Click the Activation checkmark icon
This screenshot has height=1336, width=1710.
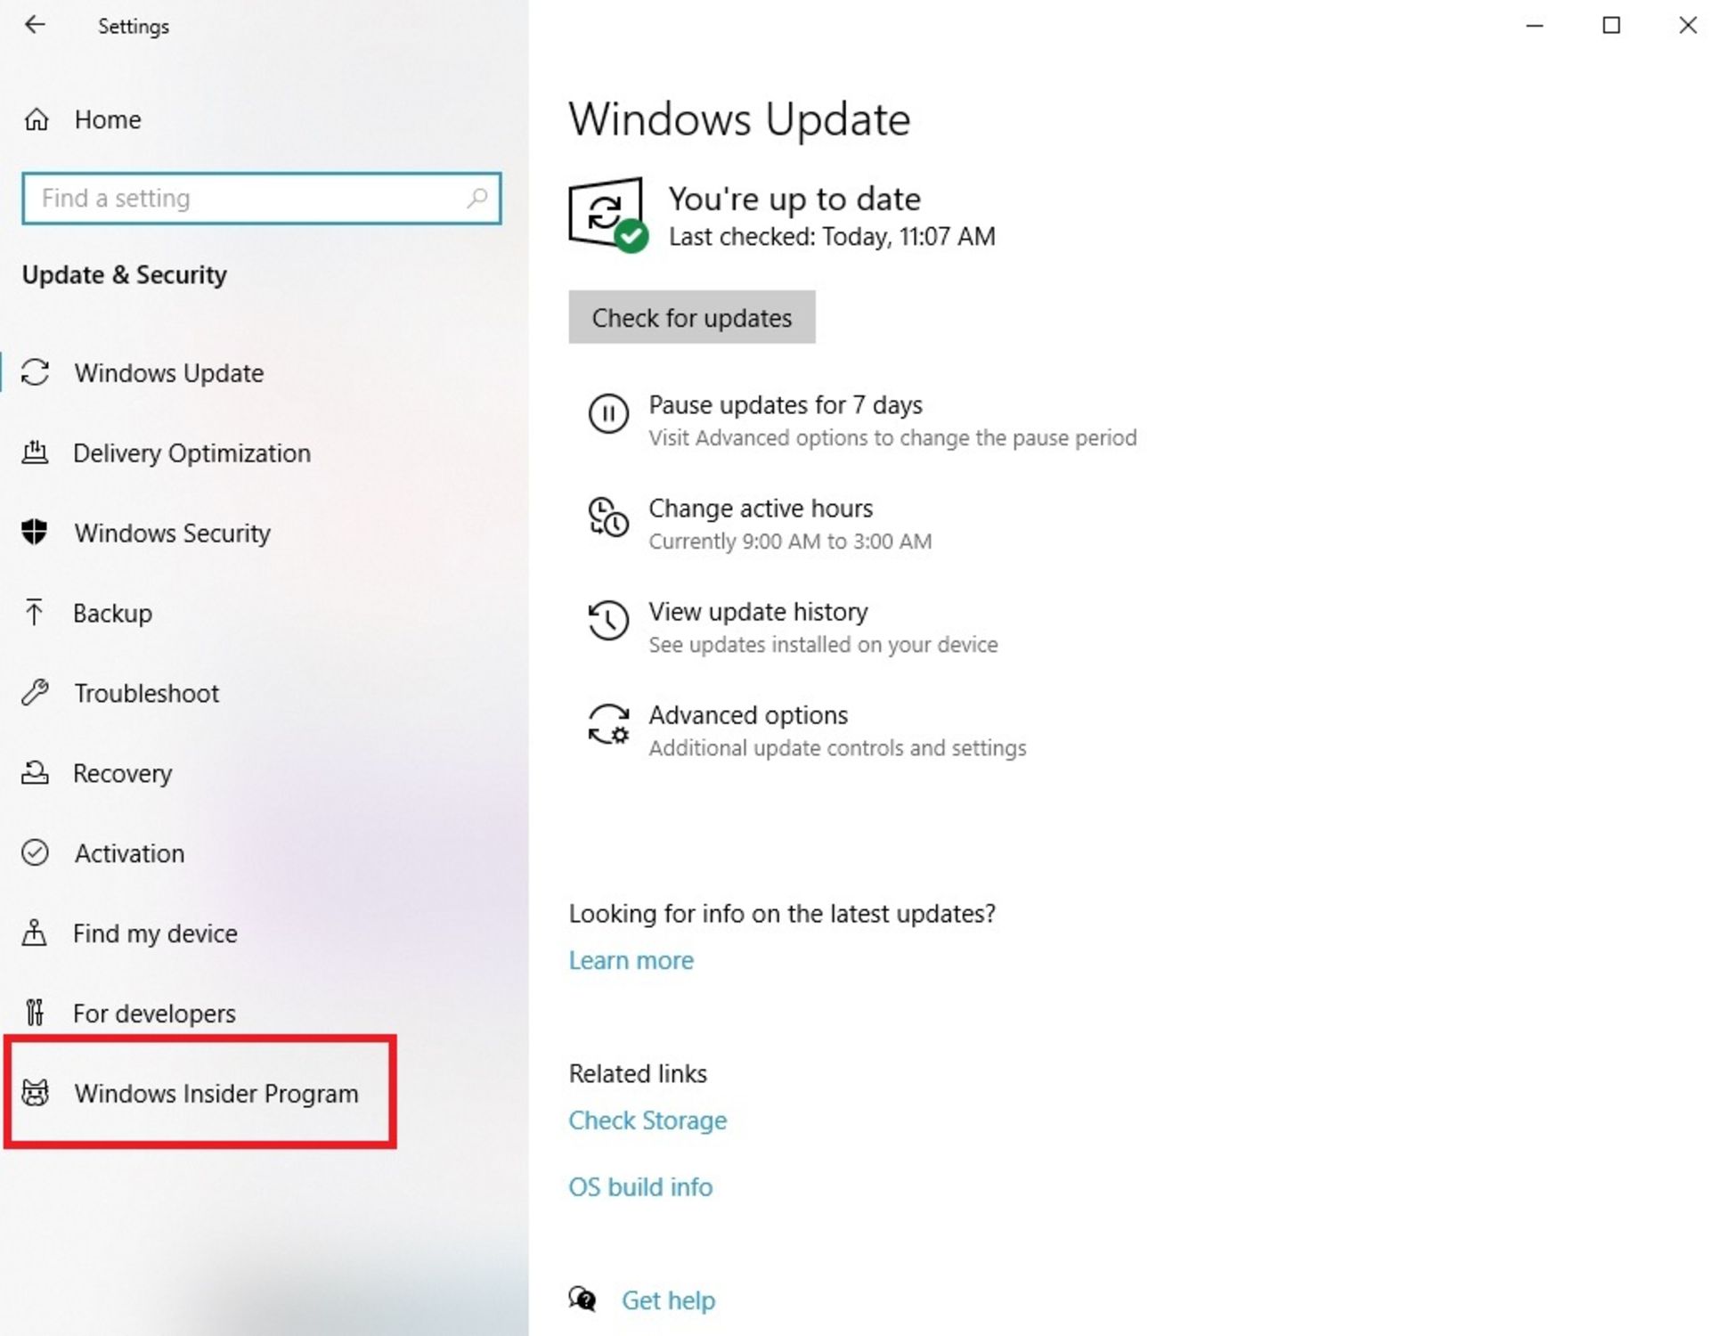(37, 852)
